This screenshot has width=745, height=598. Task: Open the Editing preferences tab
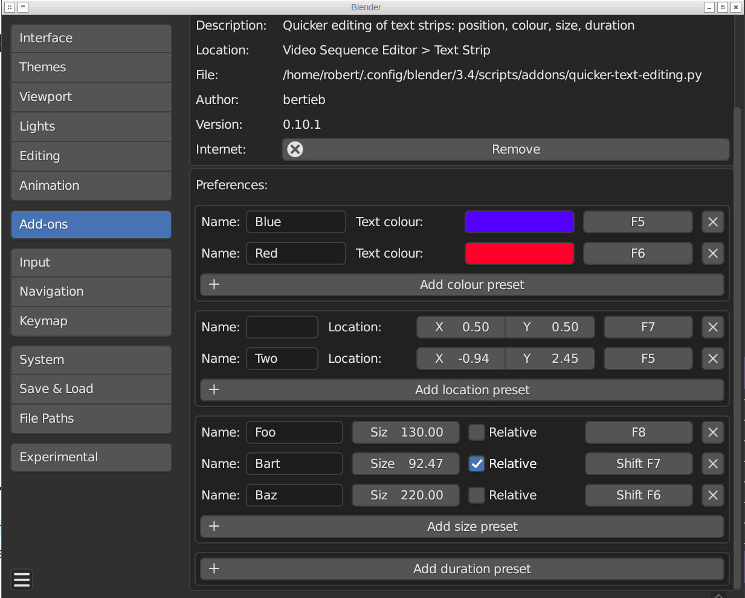(91, 156)
